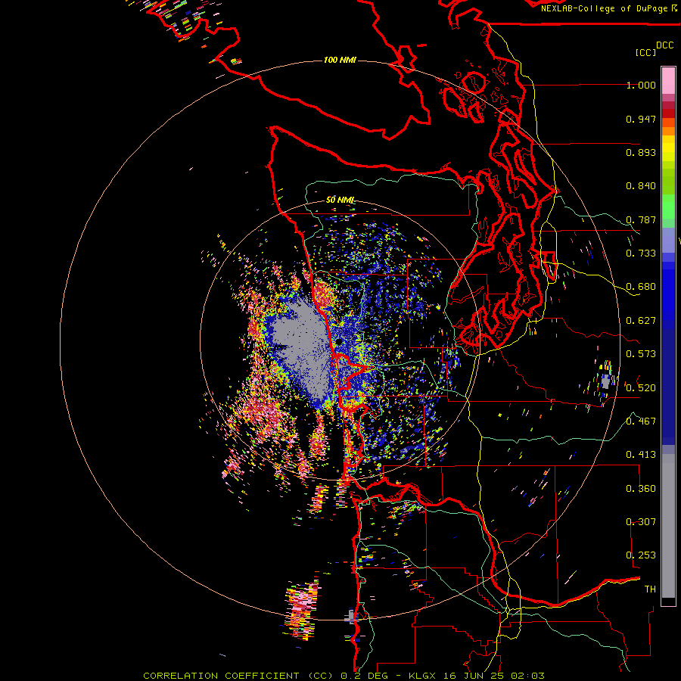681x681 pixels.
Task: Select the 0.307 scale value
Action: [x=641, y=522]
